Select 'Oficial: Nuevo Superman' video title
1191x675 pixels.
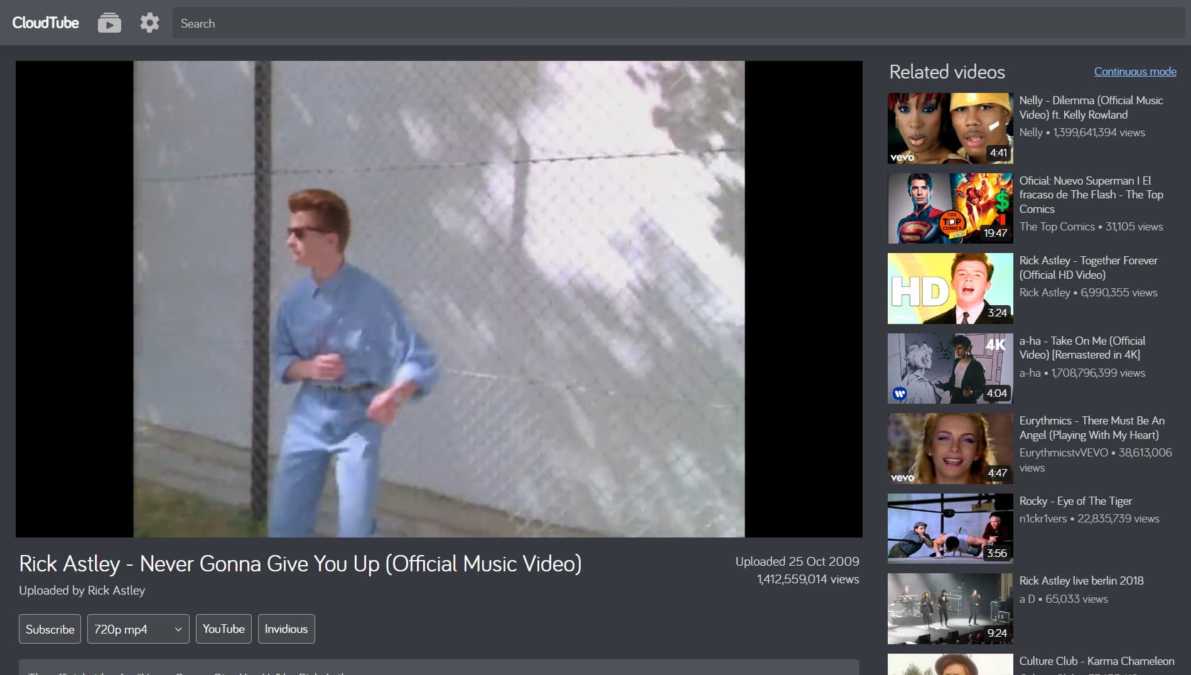tap(1091, 195)
